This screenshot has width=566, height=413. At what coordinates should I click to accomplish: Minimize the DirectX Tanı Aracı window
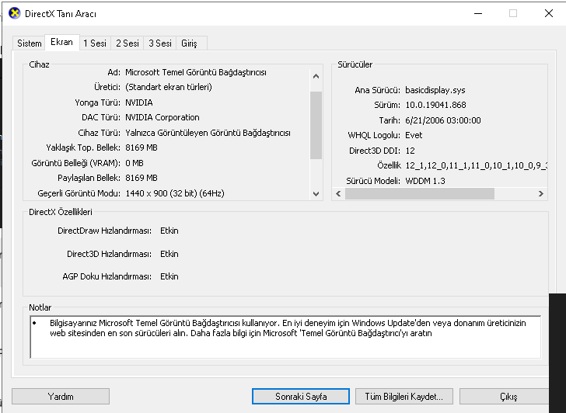tap(478, 13)
